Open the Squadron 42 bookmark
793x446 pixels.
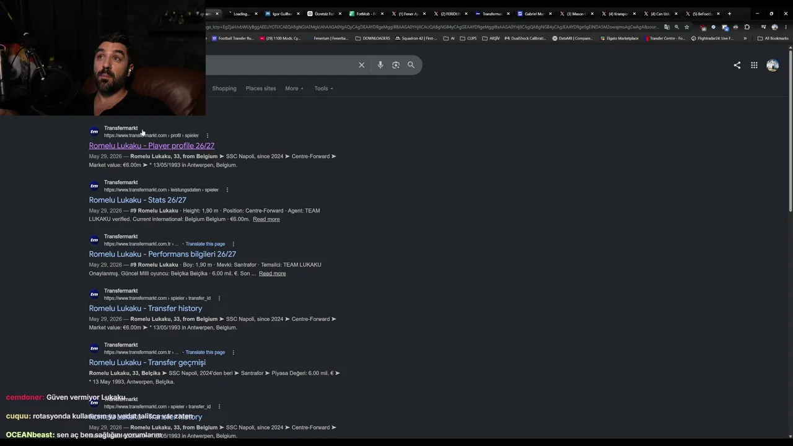point(416,38)
